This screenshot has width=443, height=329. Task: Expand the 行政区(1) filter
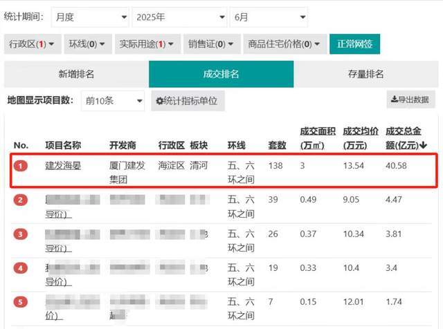[33, 44]
